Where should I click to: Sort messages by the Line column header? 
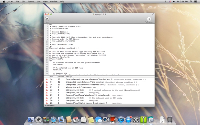pos(53,77)
